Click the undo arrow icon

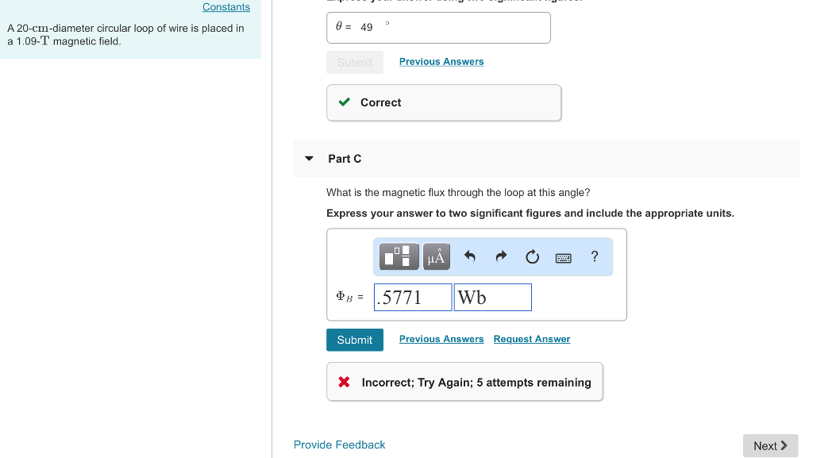click(469, 256)
